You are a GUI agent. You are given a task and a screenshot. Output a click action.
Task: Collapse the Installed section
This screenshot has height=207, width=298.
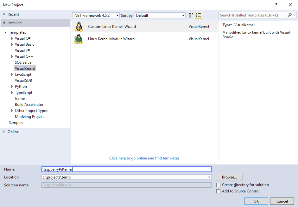click(x=4, y=23)
